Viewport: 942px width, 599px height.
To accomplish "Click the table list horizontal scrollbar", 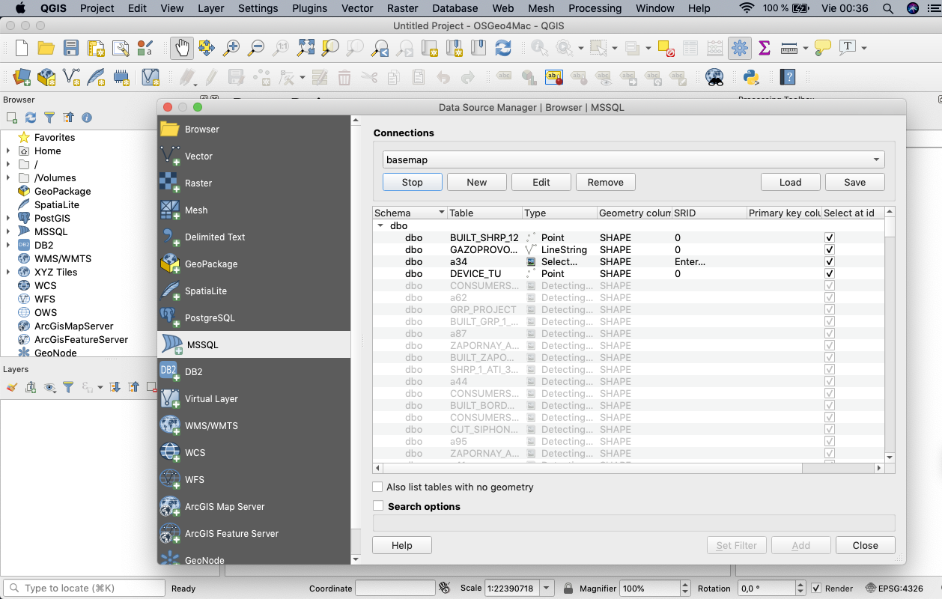I will pos(628,468).
